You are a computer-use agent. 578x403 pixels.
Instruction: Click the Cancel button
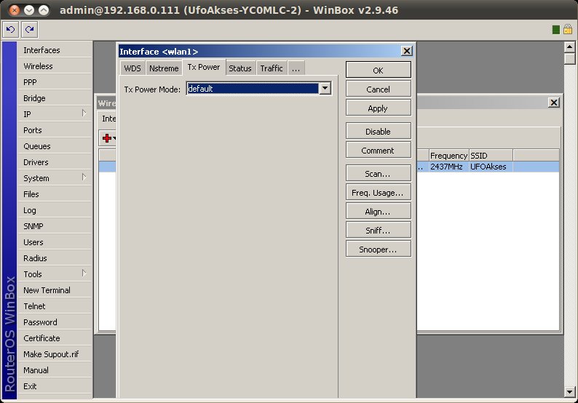click(x=379, y=89)
